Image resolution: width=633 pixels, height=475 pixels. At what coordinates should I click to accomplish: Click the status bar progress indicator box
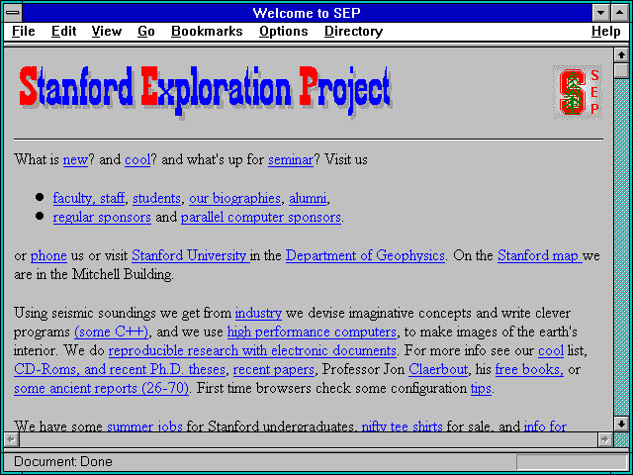click(x=572, y=462)
